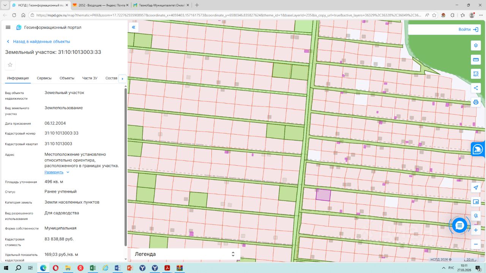Open the browser extensions menu
The width and height of the screenshot is (486, 273).
click(x=453, y=15)
